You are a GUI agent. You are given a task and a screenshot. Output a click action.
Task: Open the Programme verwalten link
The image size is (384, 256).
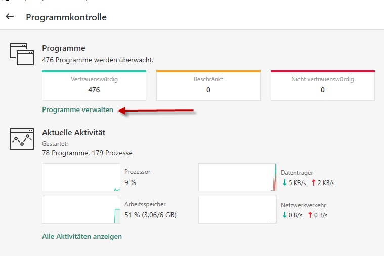pos(77,109)
